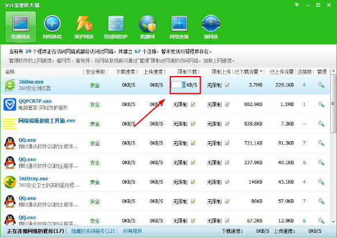The height and width of the screenshot is (238, 337).
Task: Click manage wrench for QQ.exe with 721.1KB downloaded
Action: [321, 143]
